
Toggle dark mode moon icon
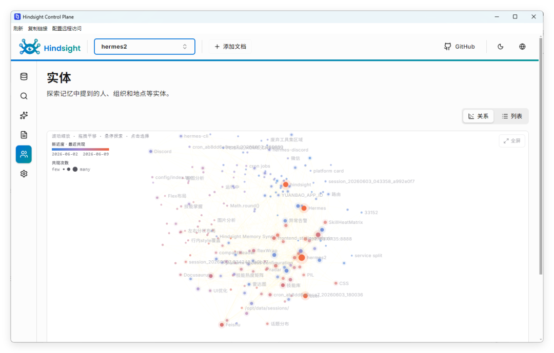[500, 47]
